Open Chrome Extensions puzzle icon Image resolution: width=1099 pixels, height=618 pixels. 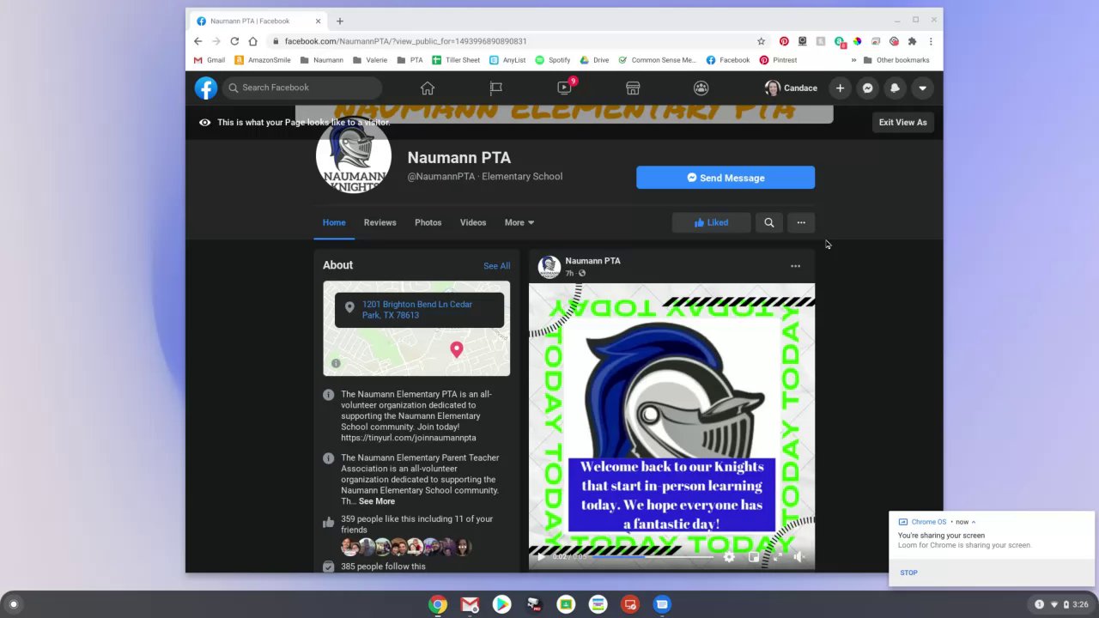pyautogui.click(x=912, y=41)
